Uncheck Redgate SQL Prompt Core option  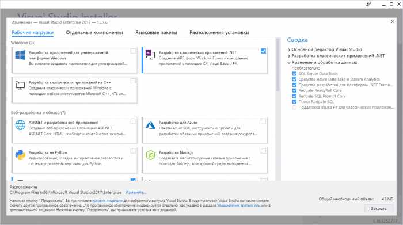(294, 96)
